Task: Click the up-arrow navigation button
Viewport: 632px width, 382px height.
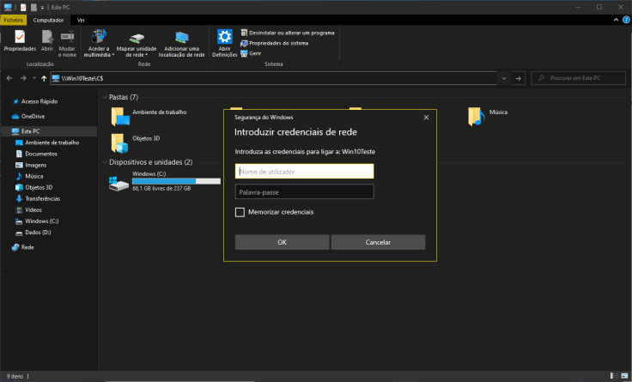Action: [x=44, y=78]
